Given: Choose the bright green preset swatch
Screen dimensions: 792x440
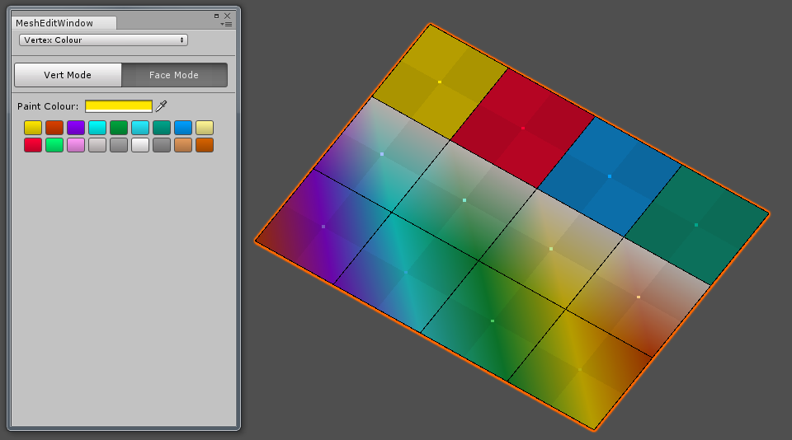Looking at the screenshot, I should 54,145.
